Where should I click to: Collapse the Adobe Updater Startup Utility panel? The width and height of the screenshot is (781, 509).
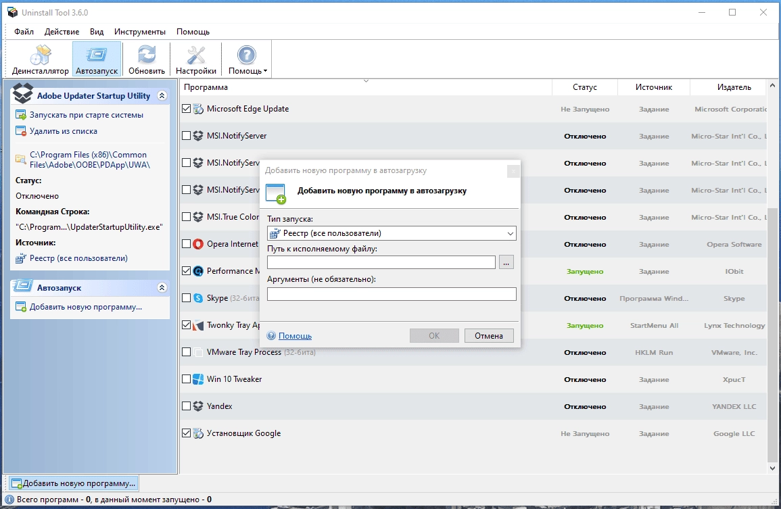pyautogui.click(x=162, y=95)
